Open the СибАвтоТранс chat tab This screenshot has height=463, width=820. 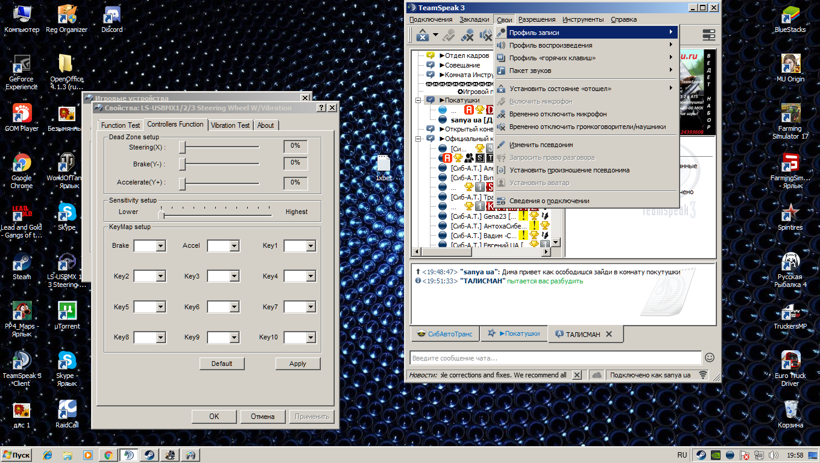pyautogui.click(x=446, y=334)
